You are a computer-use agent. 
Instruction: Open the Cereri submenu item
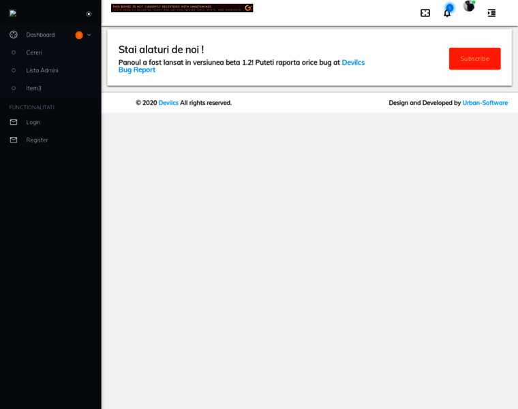[x=50, y=52]
